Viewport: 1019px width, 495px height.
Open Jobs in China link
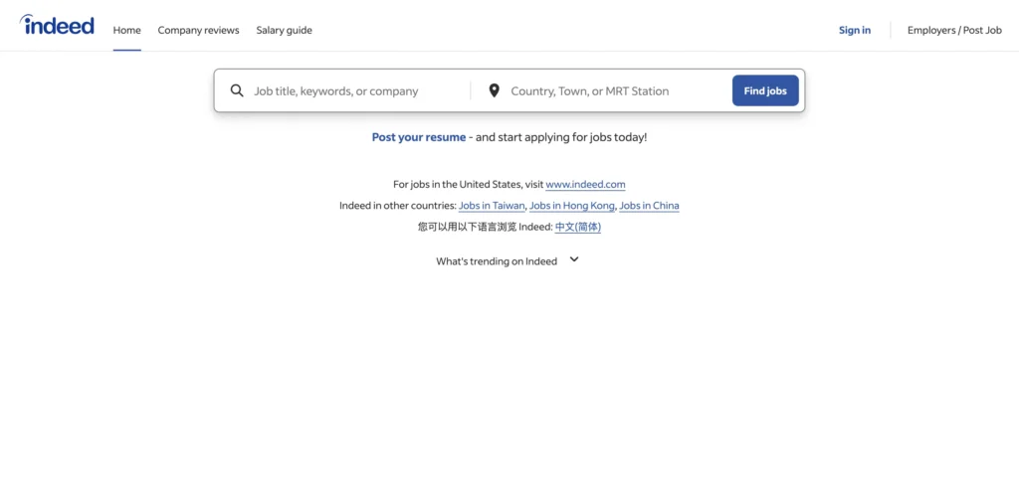point(649,206)
